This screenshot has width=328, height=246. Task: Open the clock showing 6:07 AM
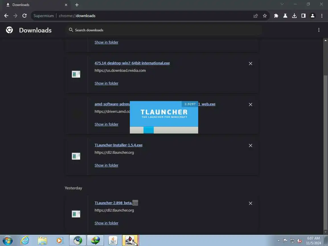click(313, 241)
